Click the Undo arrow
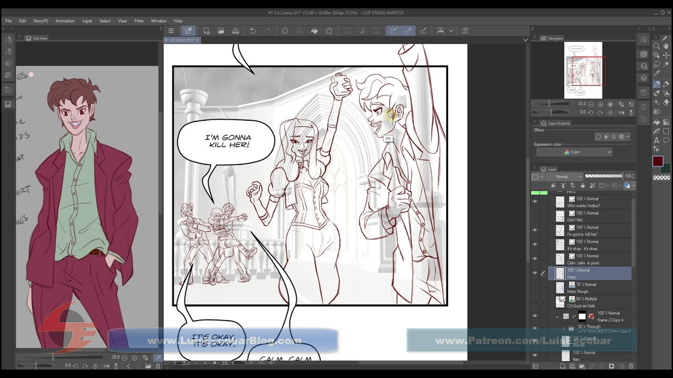The width and height of the screenshot is (673, 378). coord(253,30)
